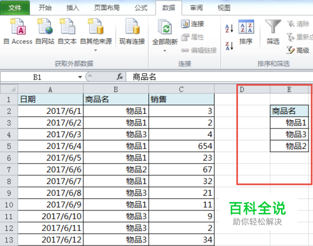Select column A header

coord(51,90)
